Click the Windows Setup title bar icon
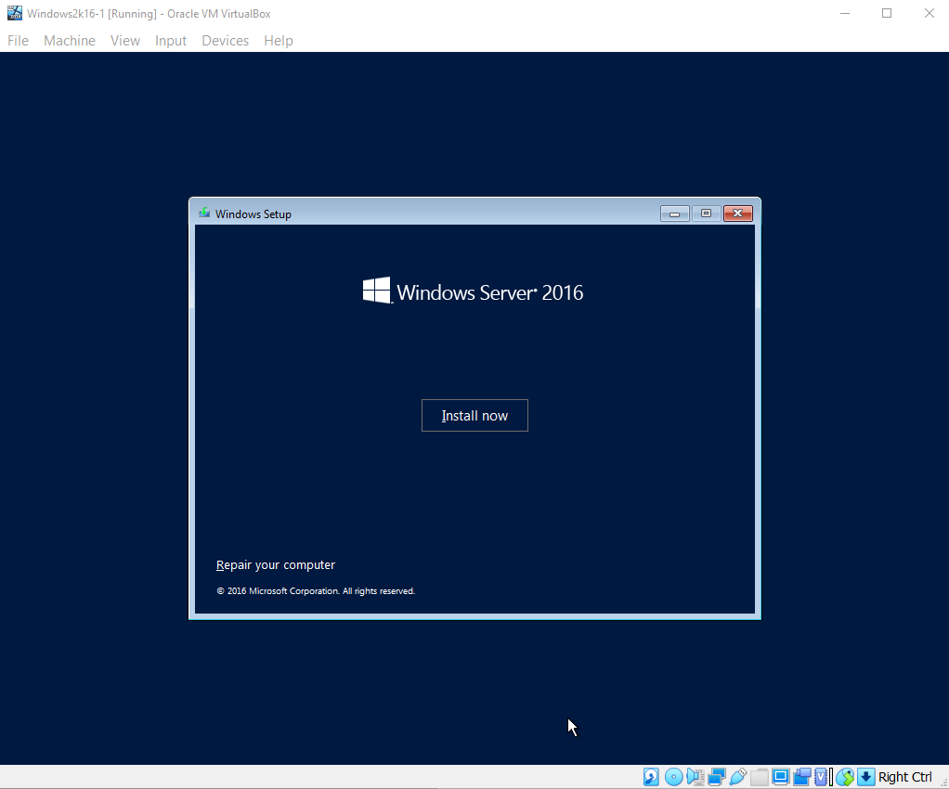 click(204, 213)
